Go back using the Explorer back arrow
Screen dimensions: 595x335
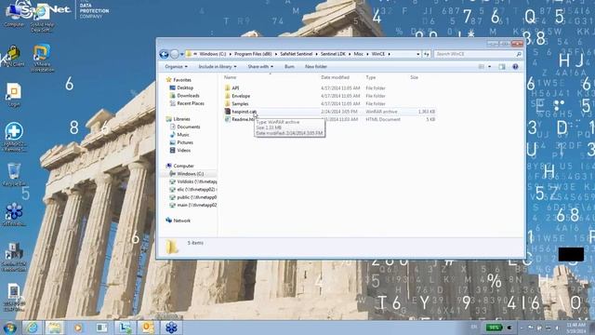tap(164, 54)
